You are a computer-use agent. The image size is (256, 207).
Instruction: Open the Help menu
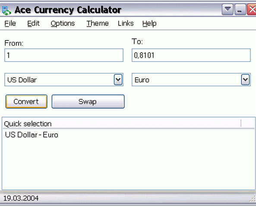point(149,24)
